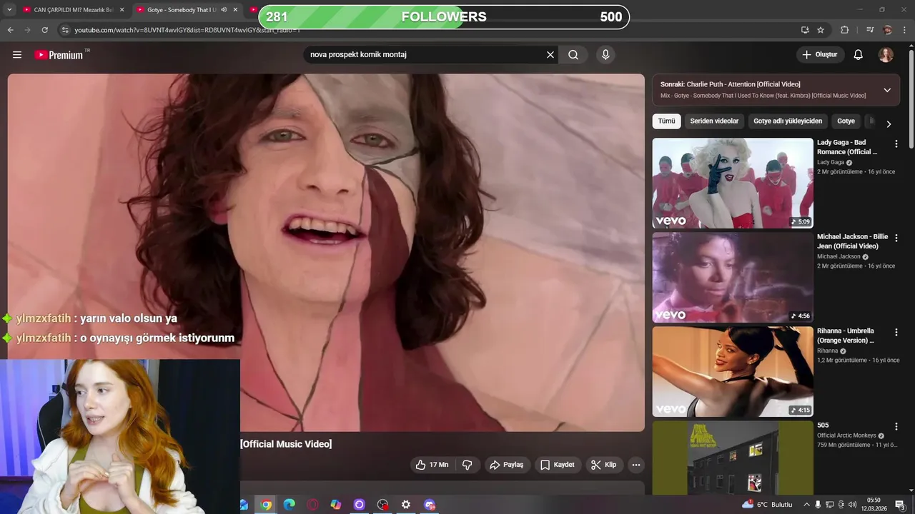Image resolution: width=915 pixels, height=514 pixels.
Task: Open the YouTube hamburger guide menu
Action: point(17,55)
